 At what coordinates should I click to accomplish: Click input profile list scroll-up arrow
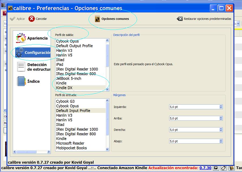(107, 101)
